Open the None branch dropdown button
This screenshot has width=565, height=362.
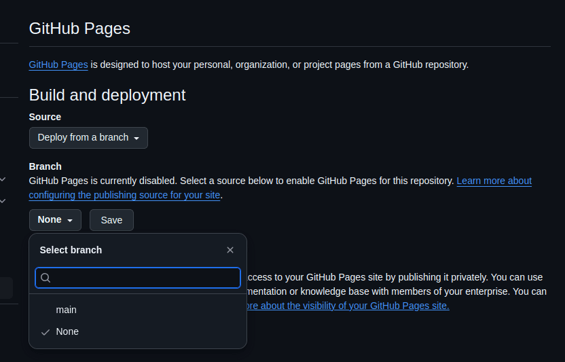[55, 220]
